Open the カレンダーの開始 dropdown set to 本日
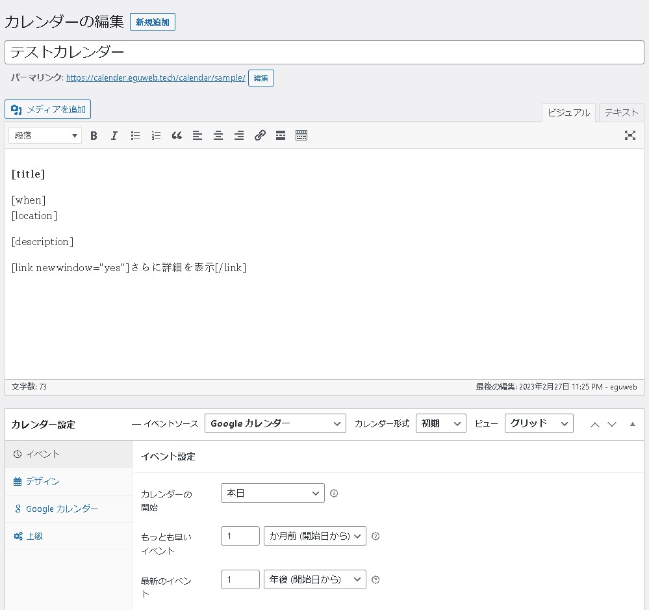Screen dimensions: 649x610 (x=272, y=494)
